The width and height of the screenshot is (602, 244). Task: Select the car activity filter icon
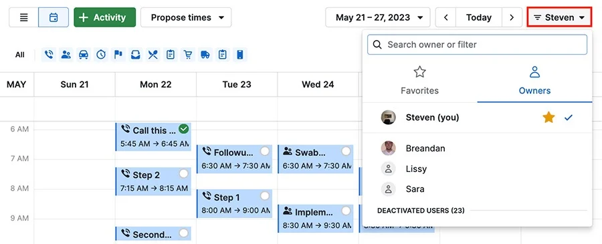(x=84, y=55)
